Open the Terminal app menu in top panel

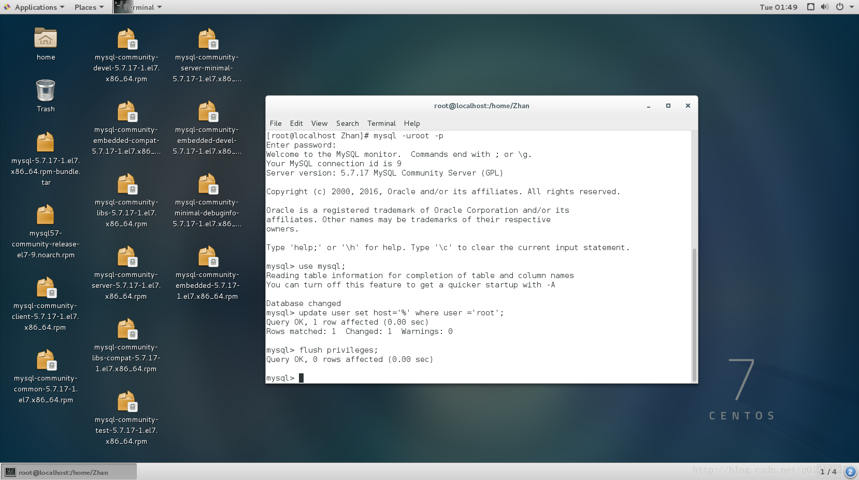[x=138, y=7]
